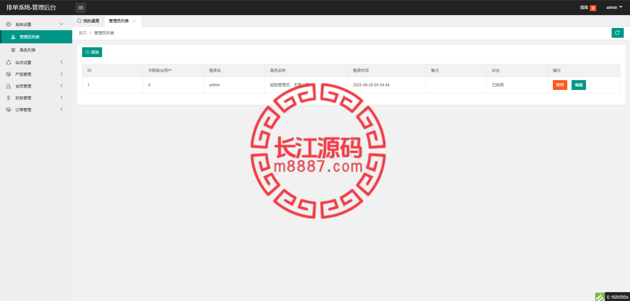Switch to 管理员列表 tab
Screen dimensions: 630x301
123,21
